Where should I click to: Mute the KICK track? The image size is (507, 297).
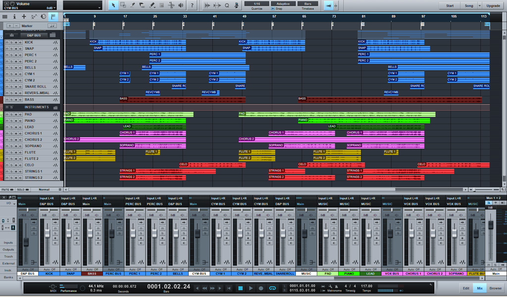[x=6, y=42]
